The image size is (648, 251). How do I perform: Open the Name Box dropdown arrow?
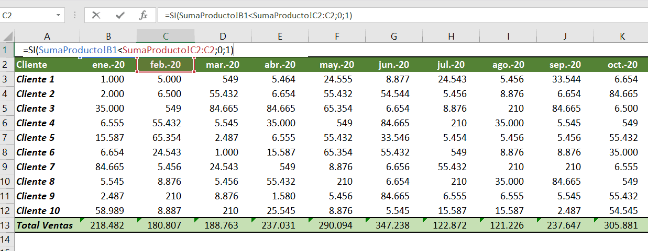coord(58,16)
